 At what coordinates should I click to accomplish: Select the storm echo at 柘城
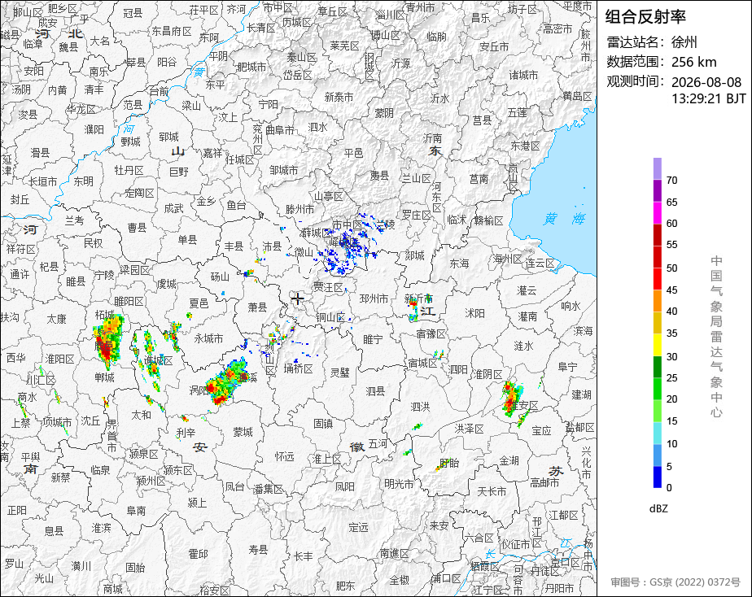(108, 340)
